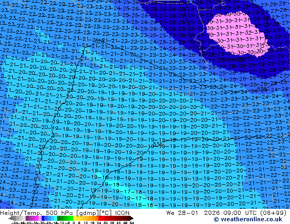Click the weatheronline.co.uk copyright link
Viewport: 290px width, 224px height.
pos(248,219)
